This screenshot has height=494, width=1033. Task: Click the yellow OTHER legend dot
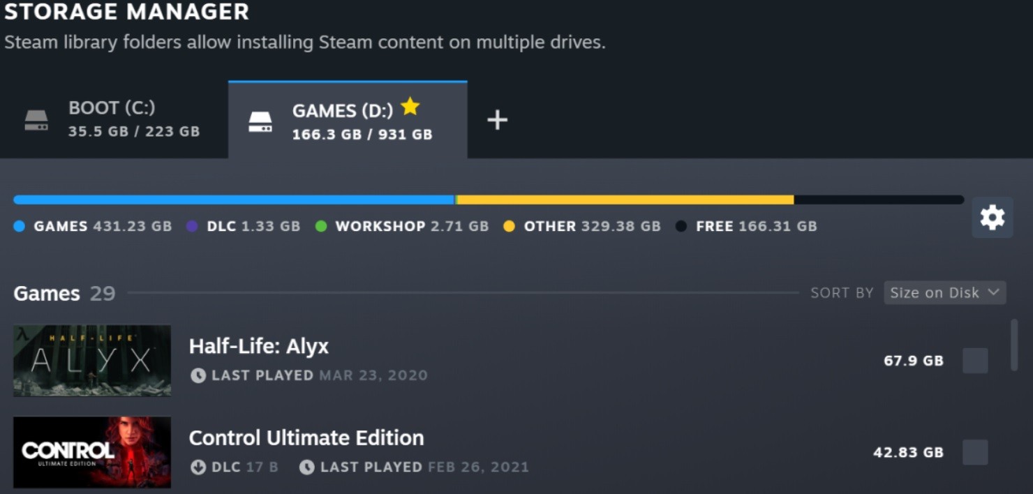point(509,226)
